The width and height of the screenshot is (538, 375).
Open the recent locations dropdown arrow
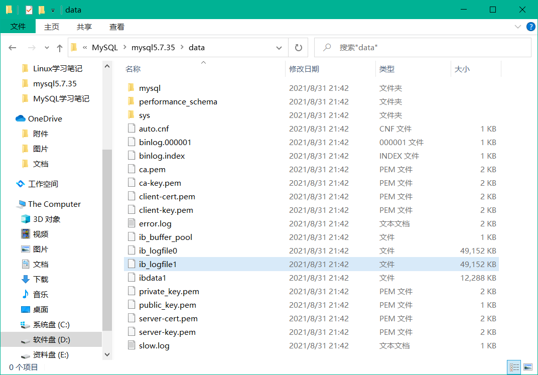[x=47, y=48]
